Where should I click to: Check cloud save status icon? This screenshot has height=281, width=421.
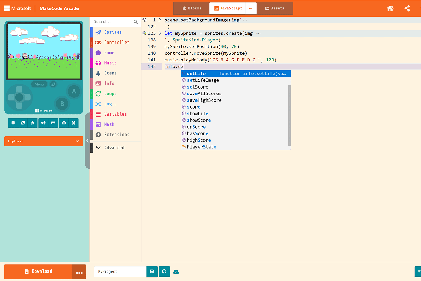[176, 272]
